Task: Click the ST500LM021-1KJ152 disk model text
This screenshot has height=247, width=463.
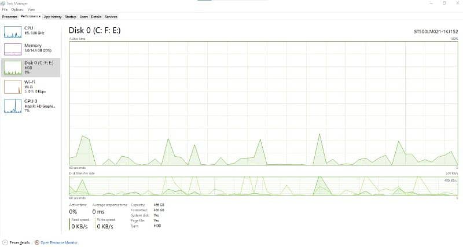Action: click(436, 32)
